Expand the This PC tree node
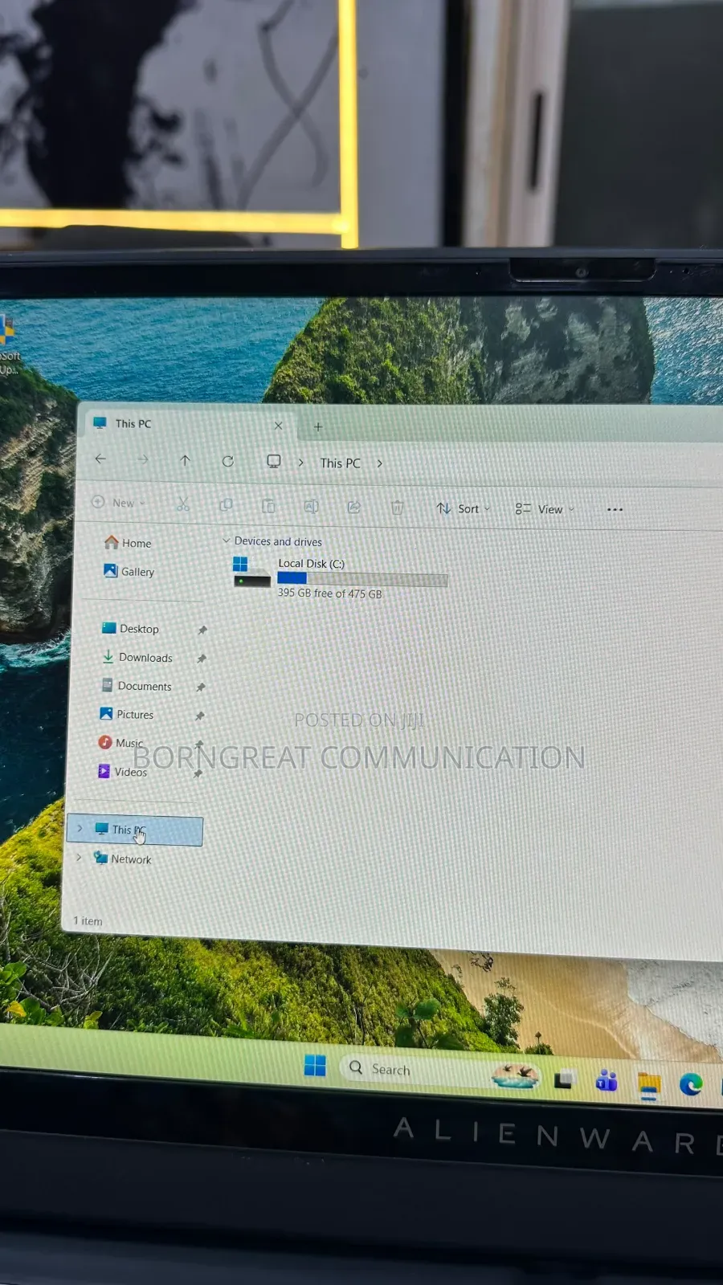The width and height of the screenshot is (723, 1285). pos(80,828)
